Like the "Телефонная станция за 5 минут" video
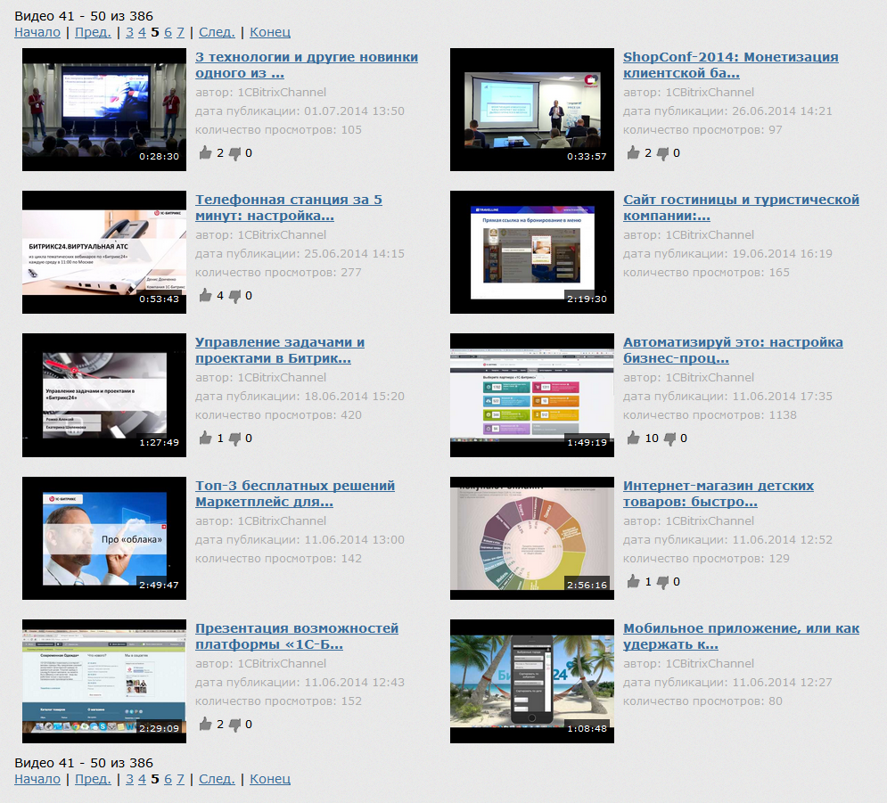The height and width of the screenshot is (803, 887). [x=204, y=295]
